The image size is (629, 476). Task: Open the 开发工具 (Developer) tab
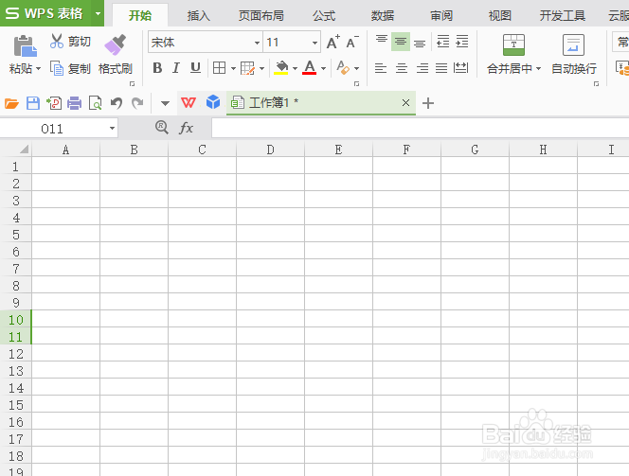pyautogui.click(x=562, y=16)
